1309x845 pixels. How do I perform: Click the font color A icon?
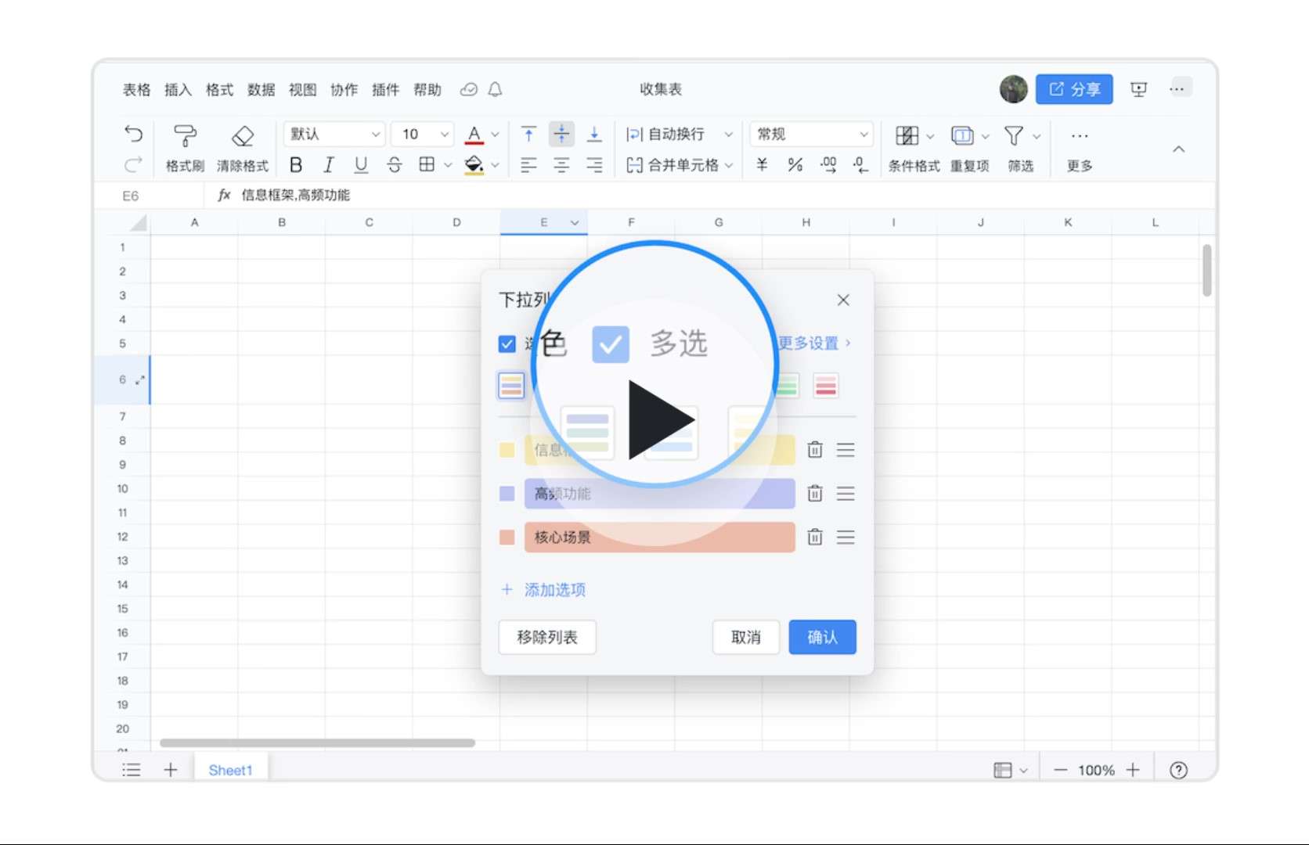click(x=474, y=135)
